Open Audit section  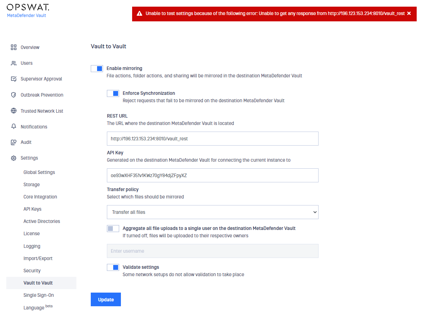(x=26, y=142)
